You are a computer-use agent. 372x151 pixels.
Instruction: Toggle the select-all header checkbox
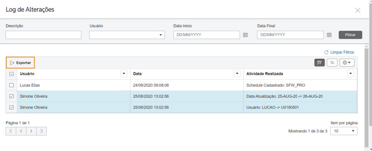[11, 74]
